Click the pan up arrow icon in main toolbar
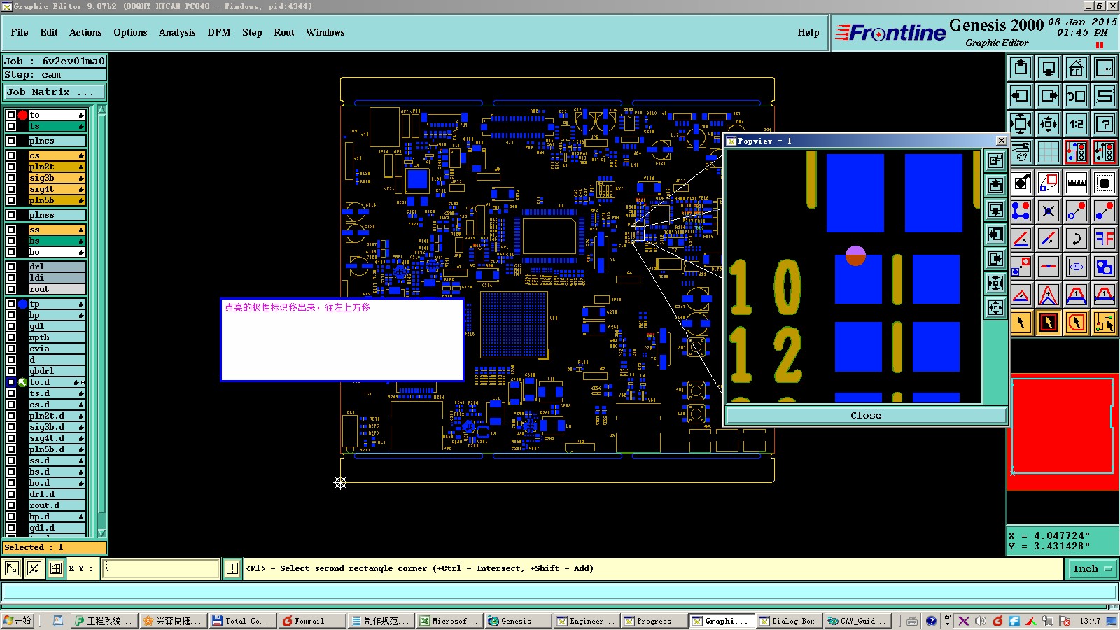Screen dimensions: 1120x630 point(1021,68)
